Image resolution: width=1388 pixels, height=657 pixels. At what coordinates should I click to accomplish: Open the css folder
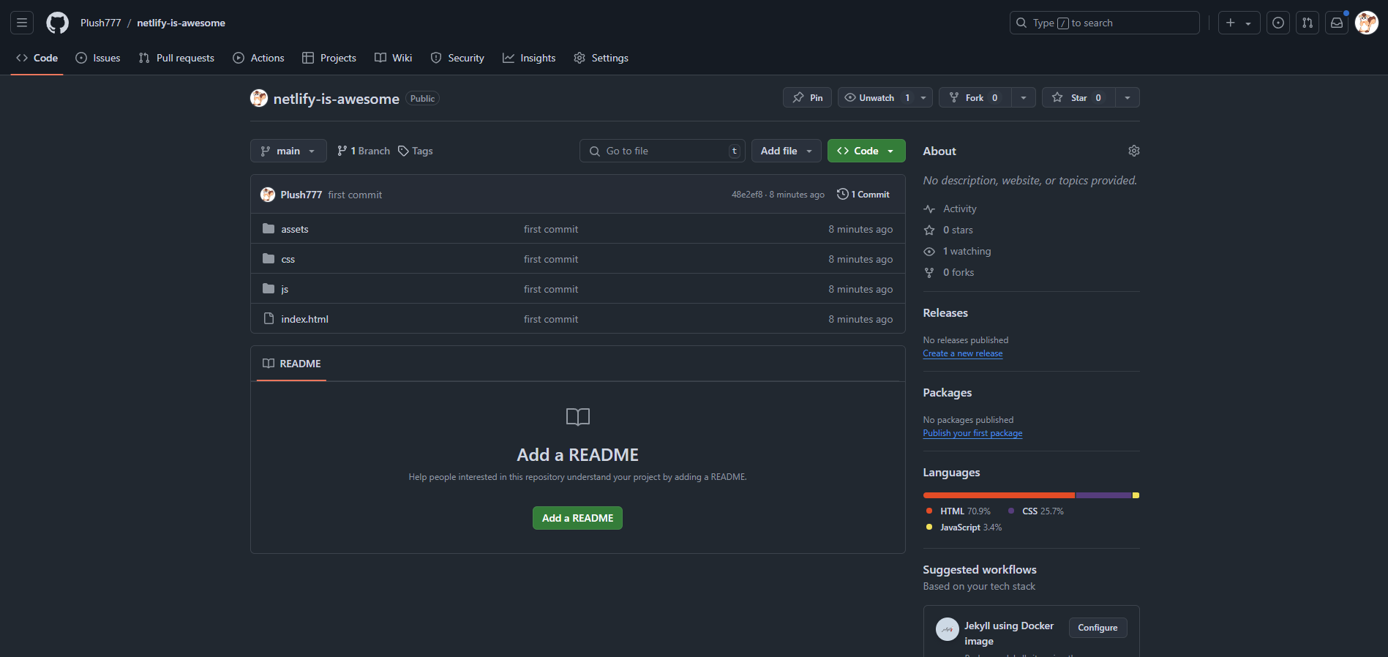point(288,259)
